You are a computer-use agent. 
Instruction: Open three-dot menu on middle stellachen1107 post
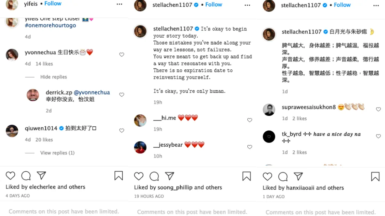coord(247,5)
